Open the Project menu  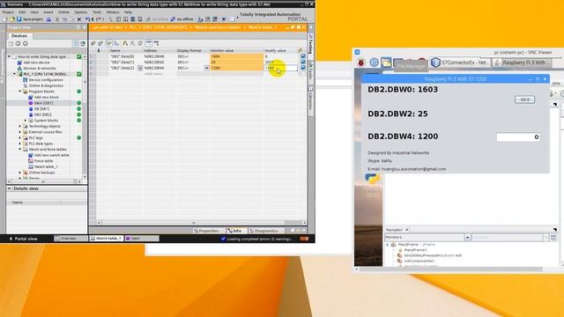pos(8,12)
